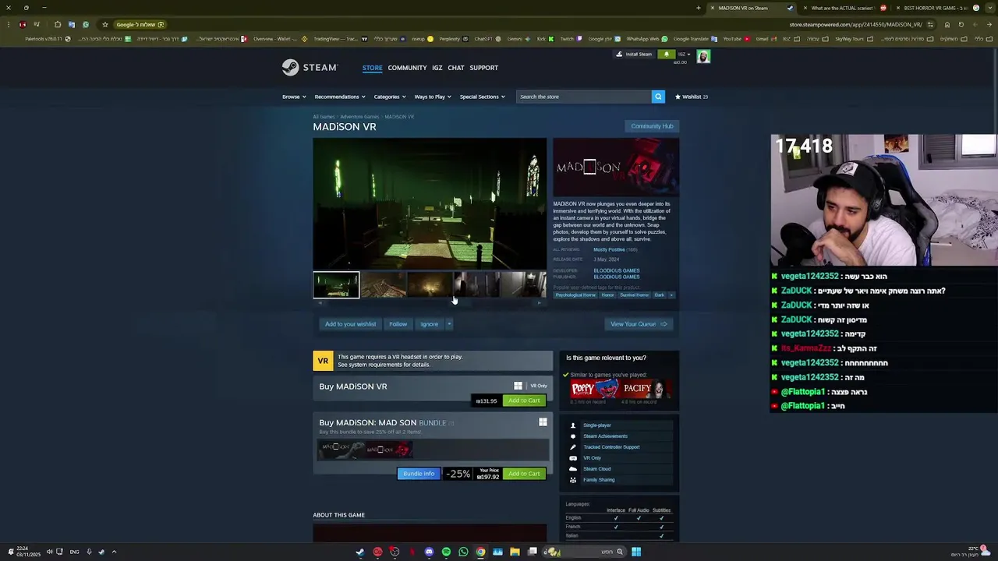Click the Survival Horror tag
The image size is (998, 561).
point(634,295)
